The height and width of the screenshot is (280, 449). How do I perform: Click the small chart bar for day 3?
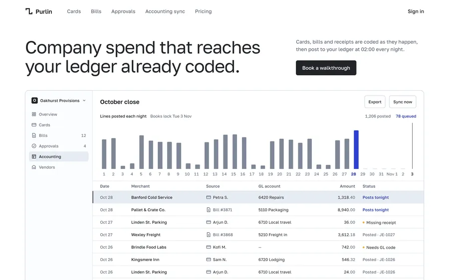(x=123, y=167)
